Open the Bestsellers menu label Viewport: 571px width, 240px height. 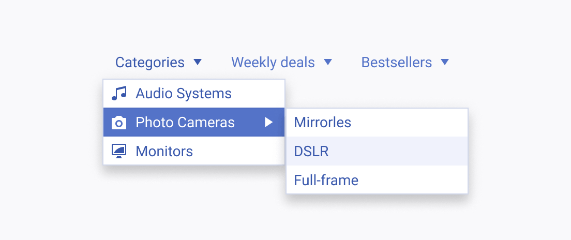tap(397, 62)
